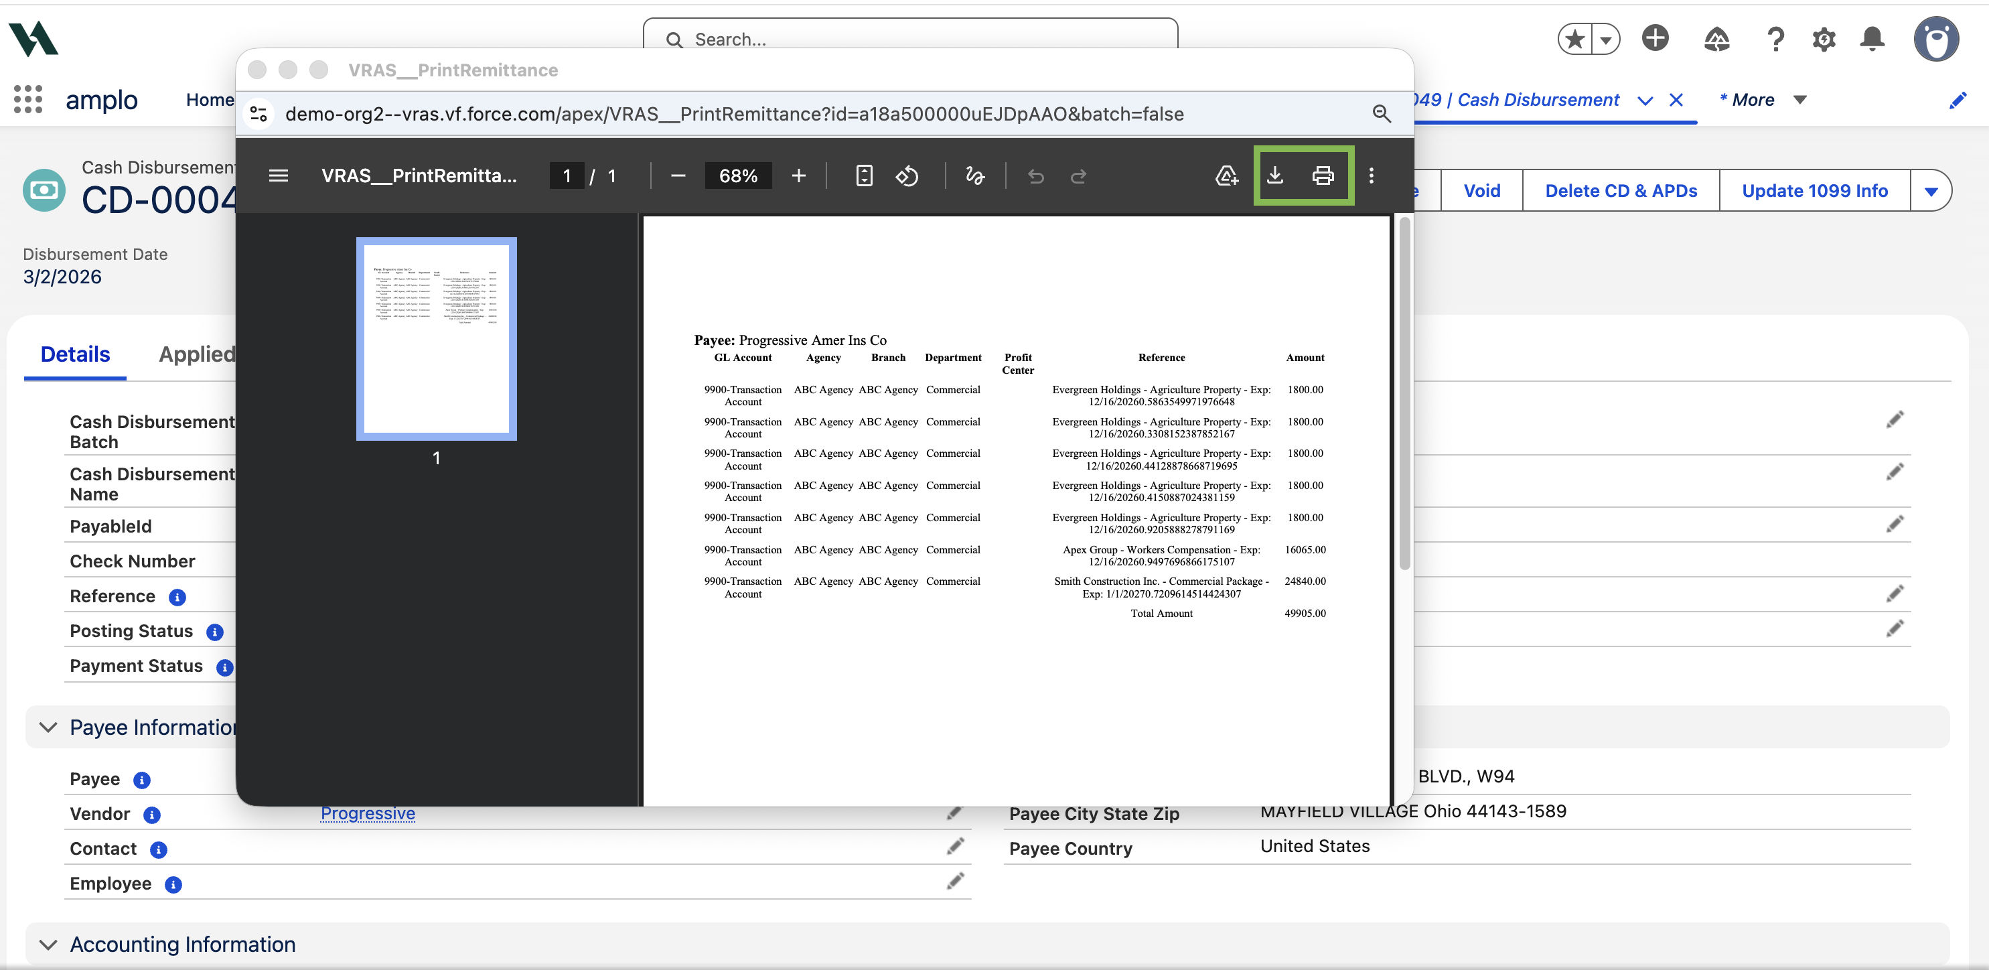Focus the global Search field
Viewport: 1989px width, 970px height.
click(910, 39)
